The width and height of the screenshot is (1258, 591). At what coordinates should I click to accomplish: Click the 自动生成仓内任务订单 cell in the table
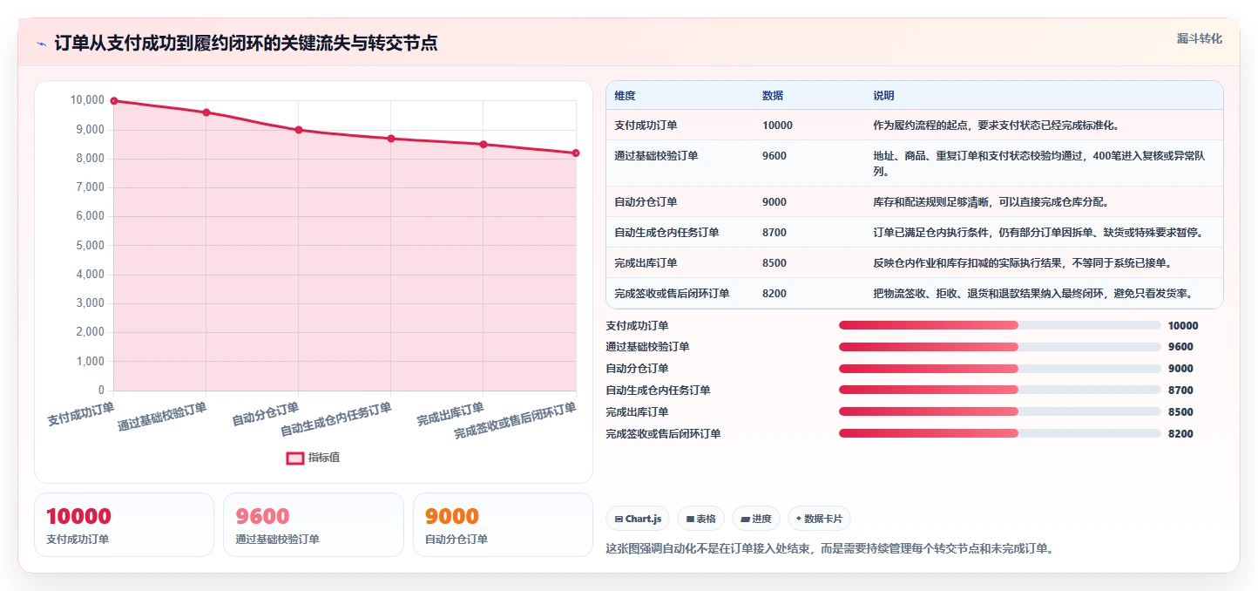click(666, 233)
